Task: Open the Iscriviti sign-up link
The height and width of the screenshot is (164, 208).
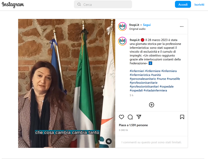Action: (199, 5)
